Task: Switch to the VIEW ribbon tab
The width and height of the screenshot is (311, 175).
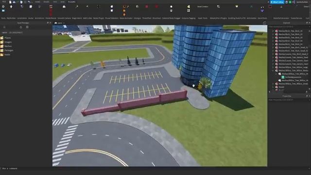Action: point(63,2)
